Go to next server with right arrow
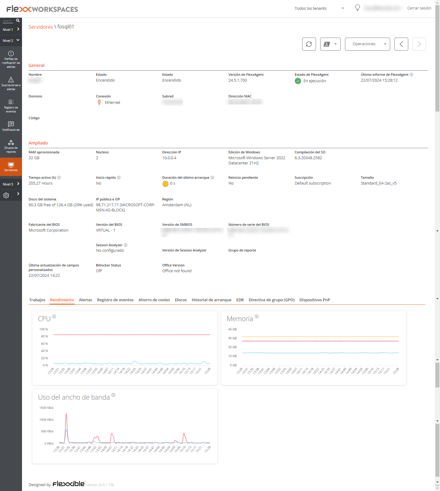440x491 pixels. click(x=419, y=44)
